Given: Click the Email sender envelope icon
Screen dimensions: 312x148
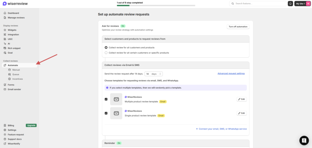Looking at the screenshot, I should pos(5,89).
